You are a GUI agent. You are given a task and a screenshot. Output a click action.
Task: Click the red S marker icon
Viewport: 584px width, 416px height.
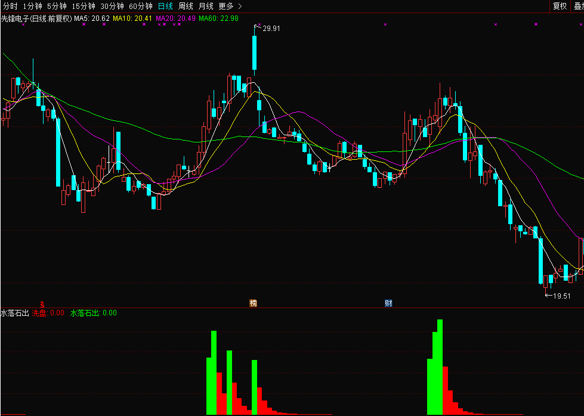pos(42,303)
